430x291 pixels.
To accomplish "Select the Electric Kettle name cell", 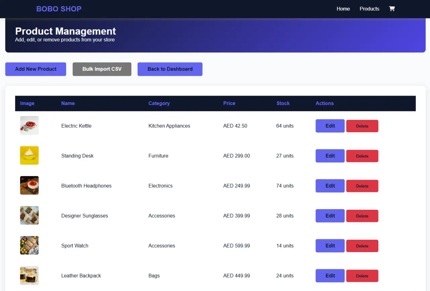I will (76, 126).
